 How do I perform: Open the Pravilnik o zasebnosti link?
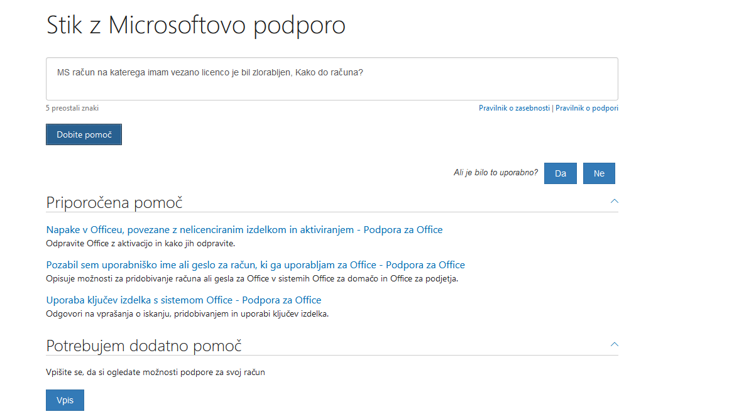click(x=514, y=108)
